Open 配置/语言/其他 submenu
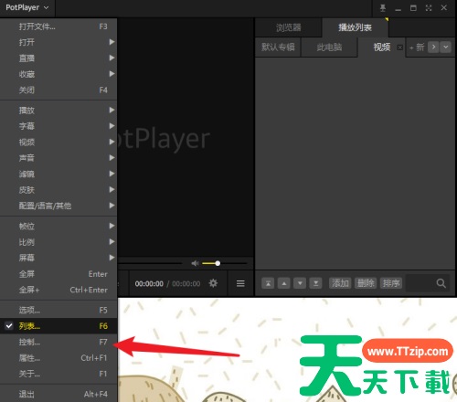The height and width of the screenshot is (402, 457). (x=58, y=206)
